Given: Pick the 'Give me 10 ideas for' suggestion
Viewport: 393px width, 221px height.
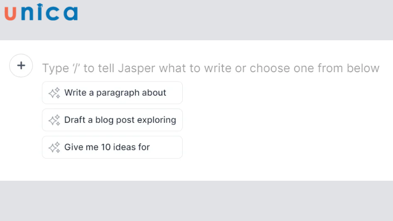Looking at the screenshot, I should coord(107,147).
